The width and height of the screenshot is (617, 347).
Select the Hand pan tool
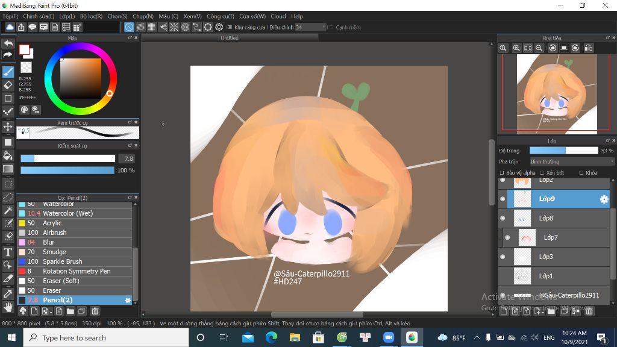point(8,307)
